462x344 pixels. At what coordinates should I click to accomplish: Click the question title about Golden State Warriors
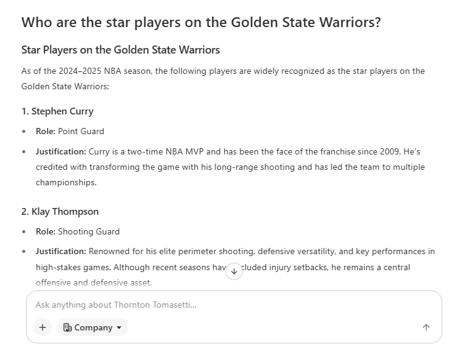tap(201, 22)
